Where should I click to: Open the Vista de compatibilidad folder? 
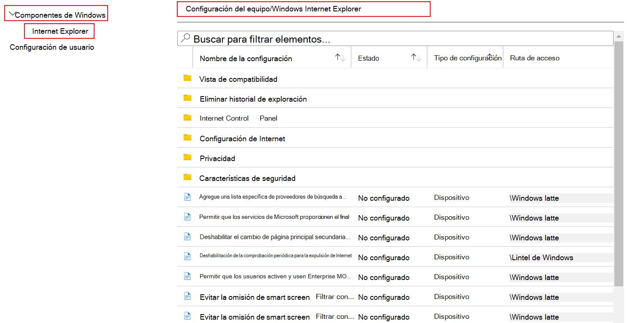coord(238,79)
